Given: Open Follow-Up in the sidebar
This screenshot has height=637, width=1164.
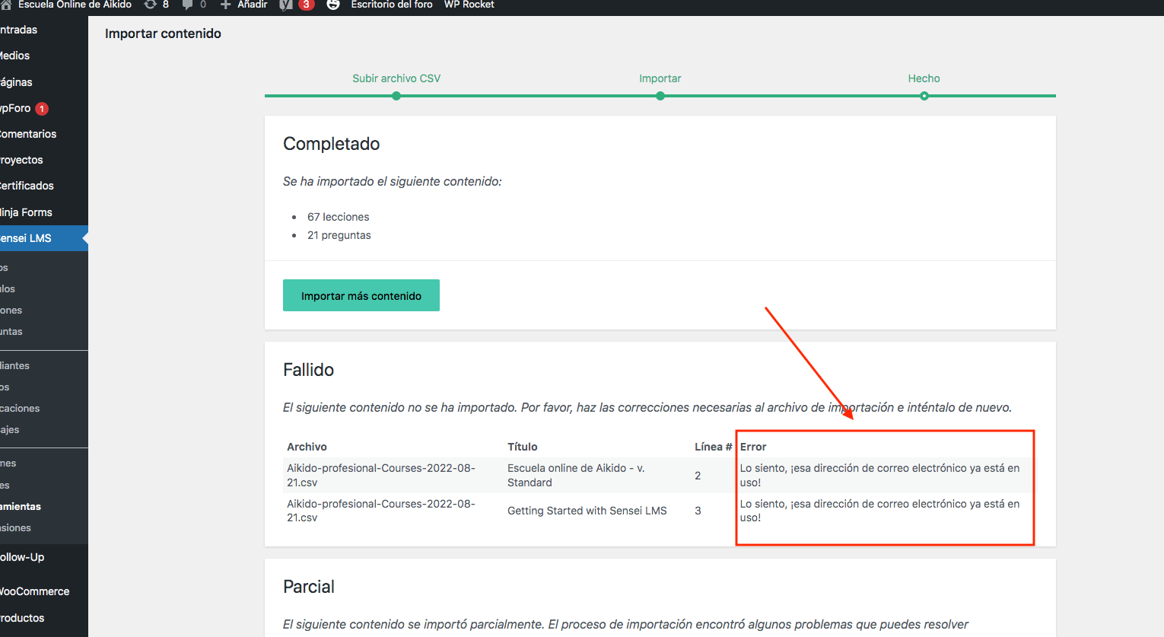Looking at the screenshot, I should point(22,557).
